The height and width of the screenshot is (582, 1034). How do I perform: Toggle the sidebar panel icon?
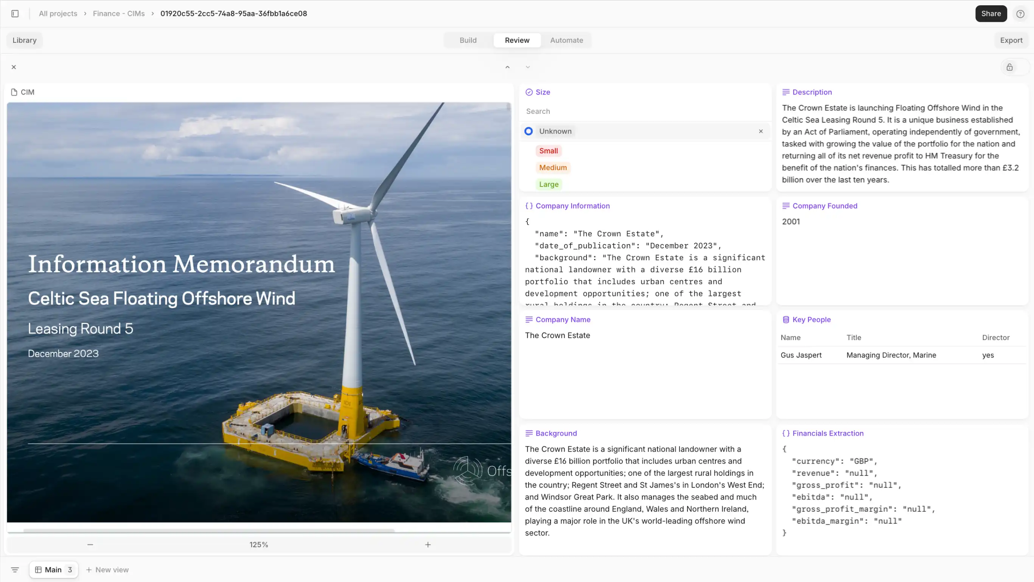point(15,14)
